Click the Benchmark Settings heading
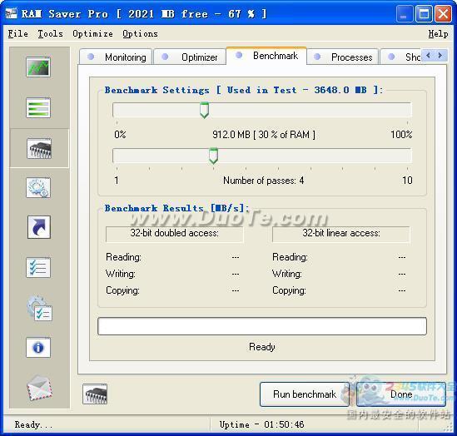Viewport: 457px width, 436px height. pos(244,90)
